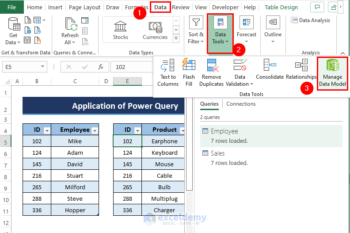The image size is (350, 233).
Task: Open the Product table ID filter dropdown
Action: tap(137, 130)
